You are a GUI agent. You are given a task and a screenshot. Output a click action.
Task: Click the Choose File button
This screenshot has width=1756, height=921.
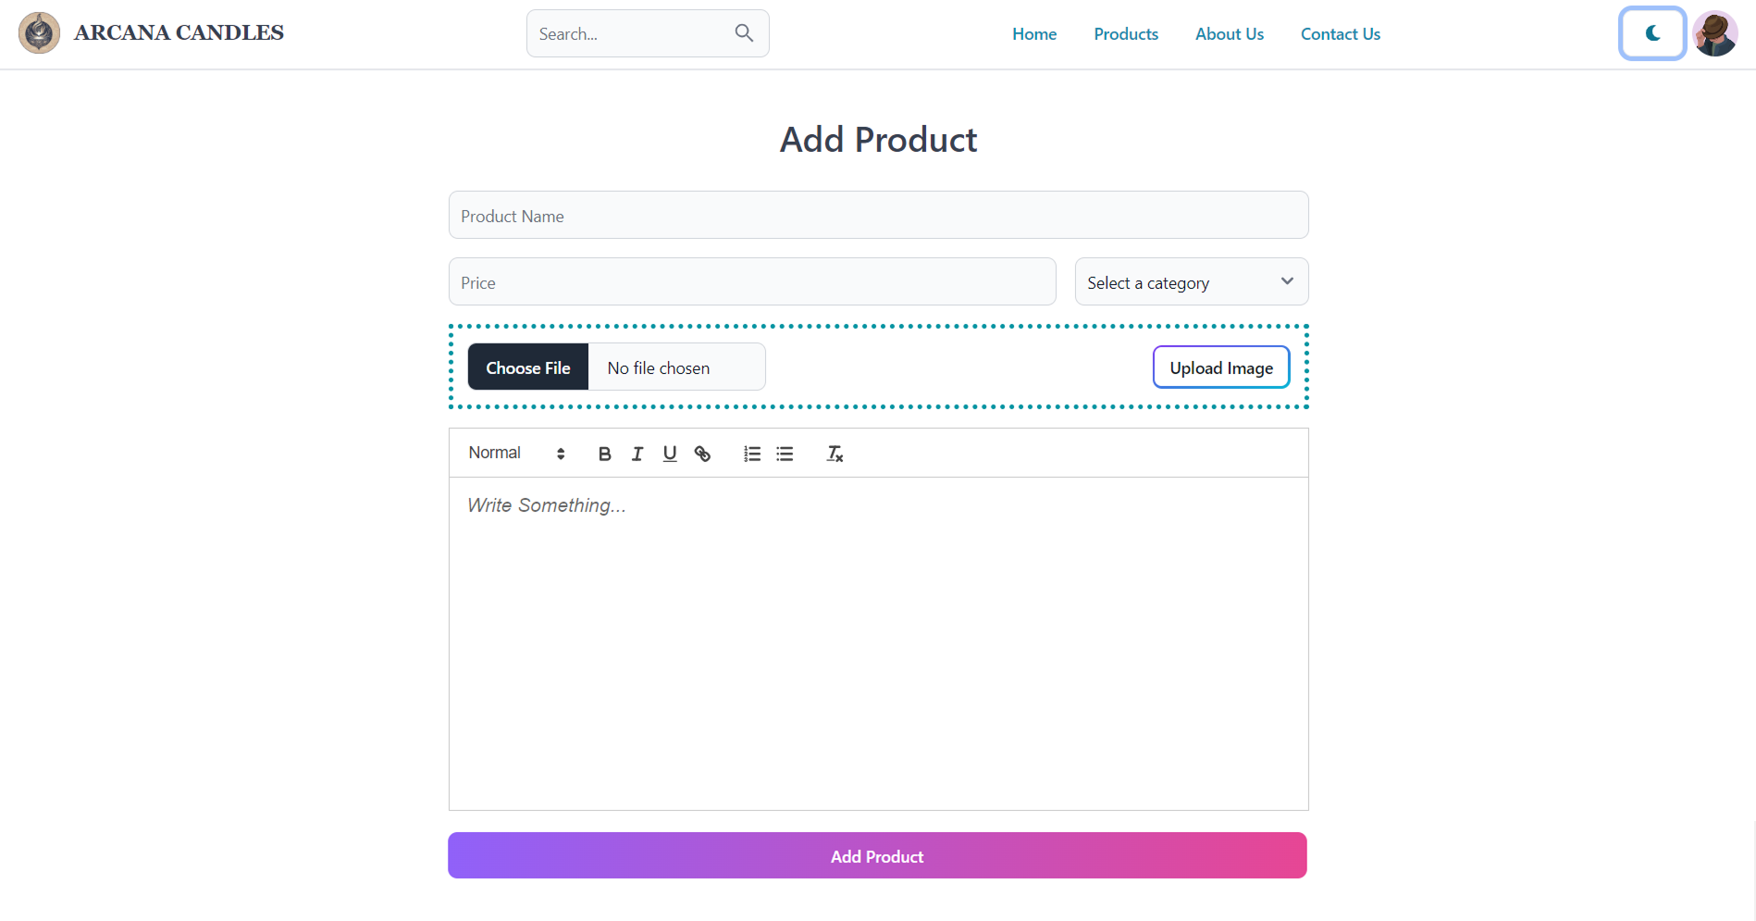(x=528, y=367)
